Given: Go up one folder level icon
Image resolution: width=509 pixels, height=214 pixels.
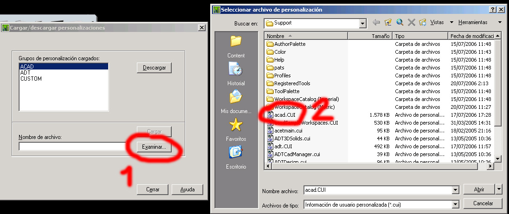Looking at the screenshot, I should [388, 22].
